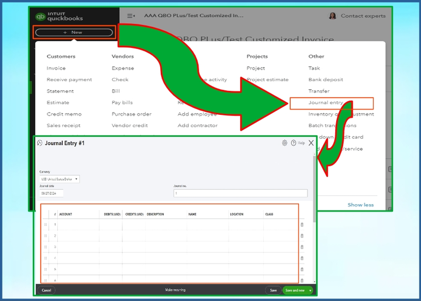Screen dimensions: 421x301
Task: Click the Journal no. input field
Action: (240, 193)
